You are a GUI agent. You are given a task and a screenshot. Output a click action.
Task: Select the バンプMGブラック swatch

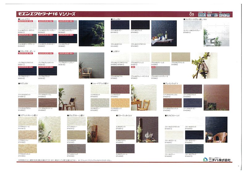pos(48,71)
